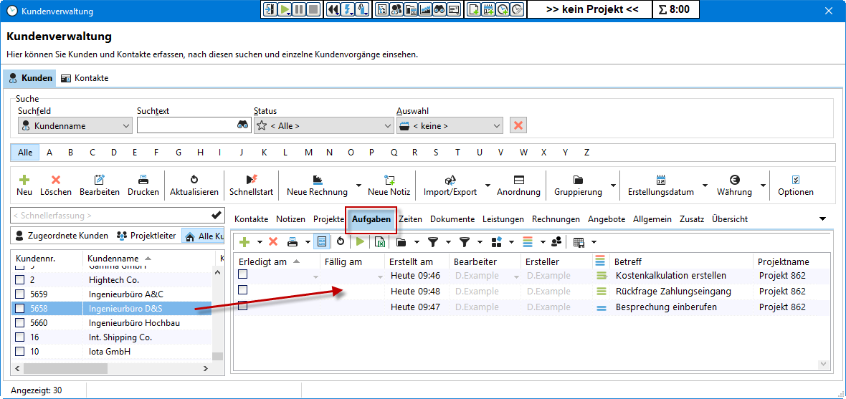
Task: Mark Kostenkalkulation erstellen as done
Action: (244, 275)
